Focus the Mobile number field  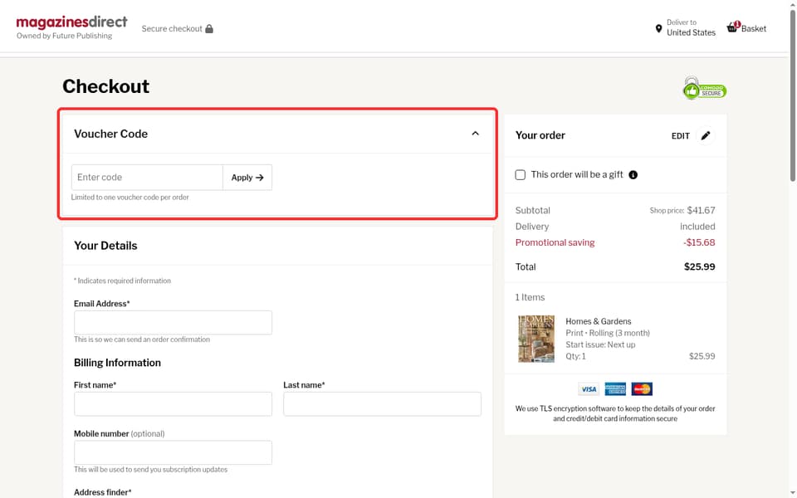click(173, 452)
